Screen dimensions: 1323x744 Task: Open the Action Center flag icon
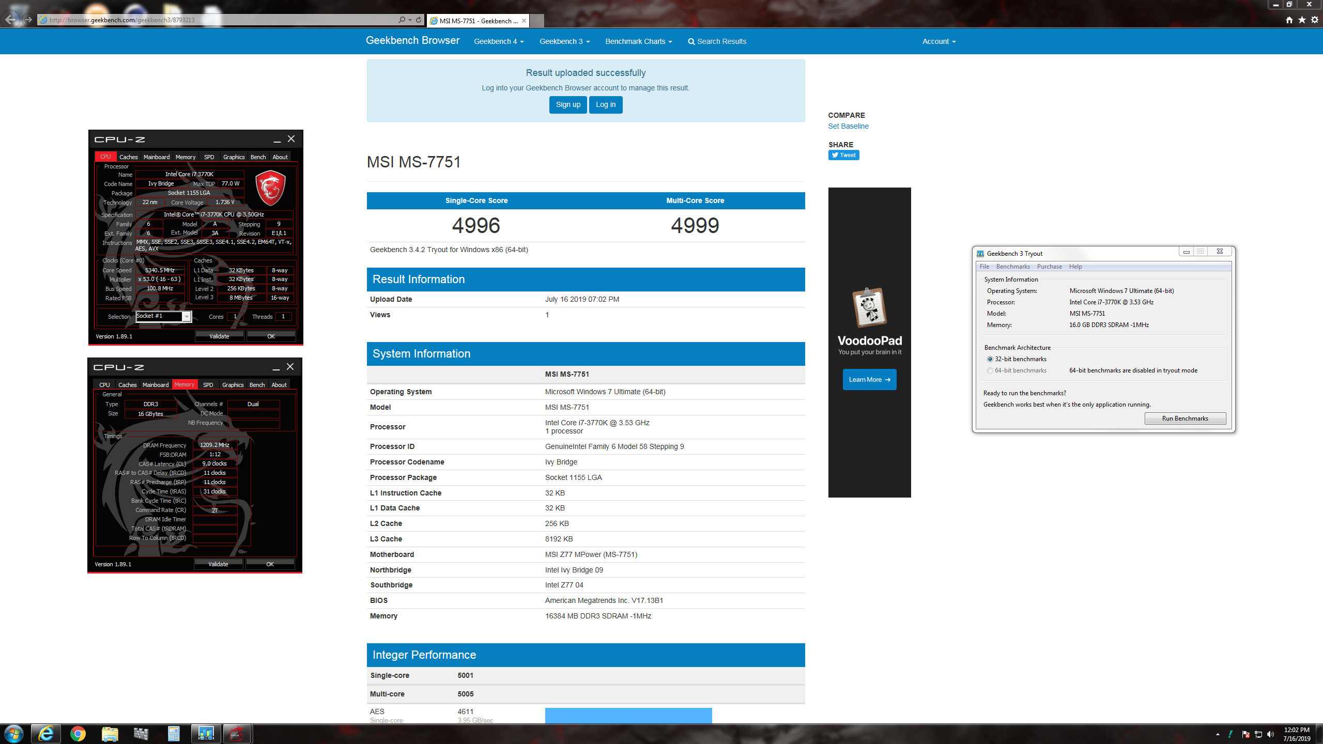1245,734
